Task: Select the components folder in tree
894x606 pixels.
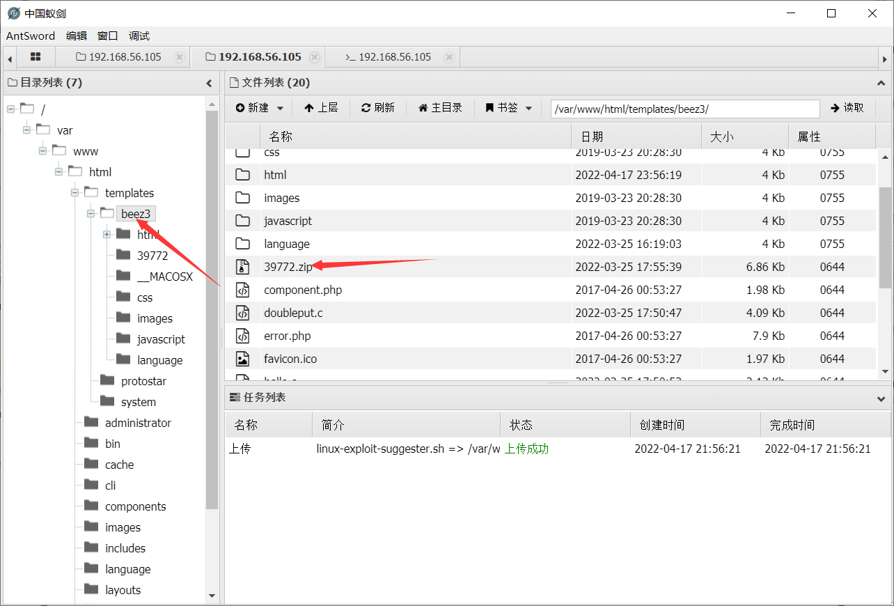Action: pyautogui.click(x=136, y=506)
